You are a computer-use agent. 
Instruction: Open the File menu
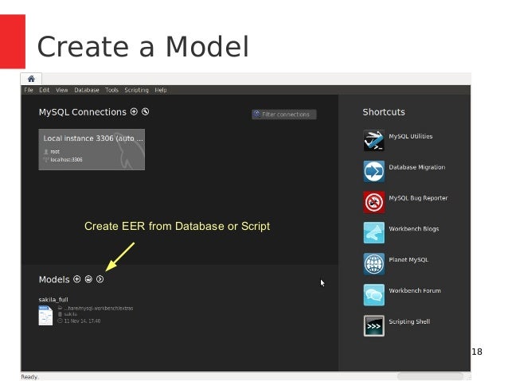[x=29, y=90]
